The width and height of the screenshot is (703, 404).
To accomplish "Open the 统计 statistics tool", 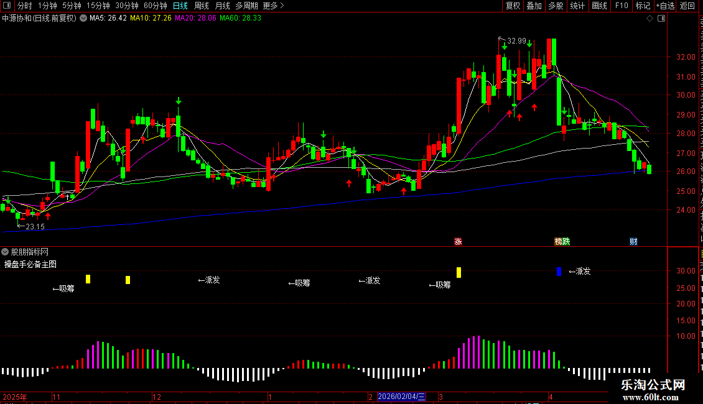I will pyautogui.click(x=577, y=6).
